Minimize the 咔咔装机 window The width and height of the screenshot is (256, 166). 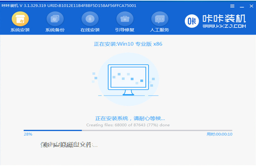(x=241, y=6)
